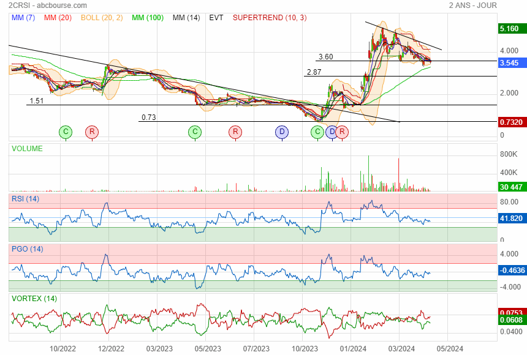Image resolution: width=527 pixels, height=355 pixels.
Task: Click the red 0.7320 low price tag
Action: (512, 122)
